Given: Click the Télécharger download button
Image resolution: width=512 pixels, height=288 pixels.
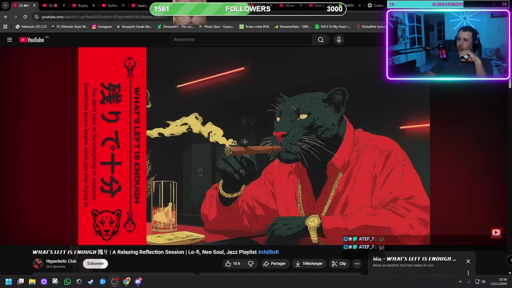Looking at the screenshot, I should point(308,264).
